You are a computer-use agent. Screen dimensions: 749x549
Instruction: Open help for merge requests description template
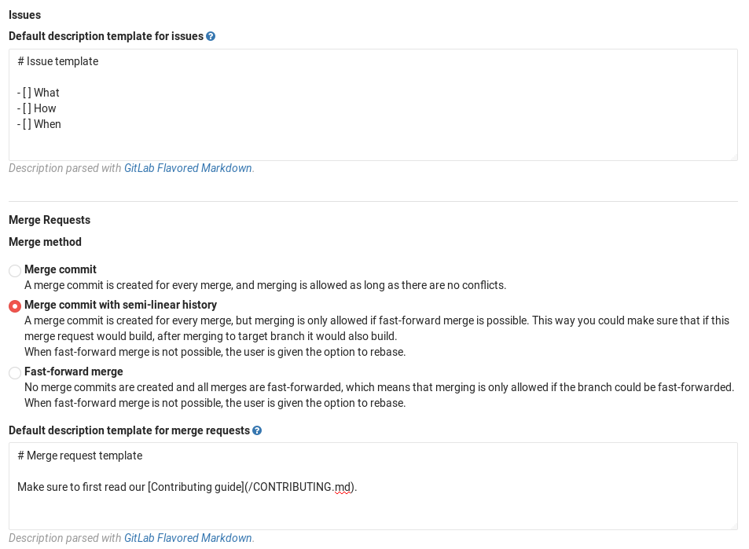click(x=257, y=430)
